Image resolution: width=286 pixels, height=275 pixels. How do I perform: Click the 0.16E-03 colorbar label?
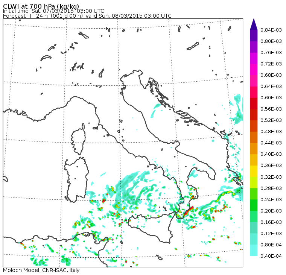(x=271, y=222)
